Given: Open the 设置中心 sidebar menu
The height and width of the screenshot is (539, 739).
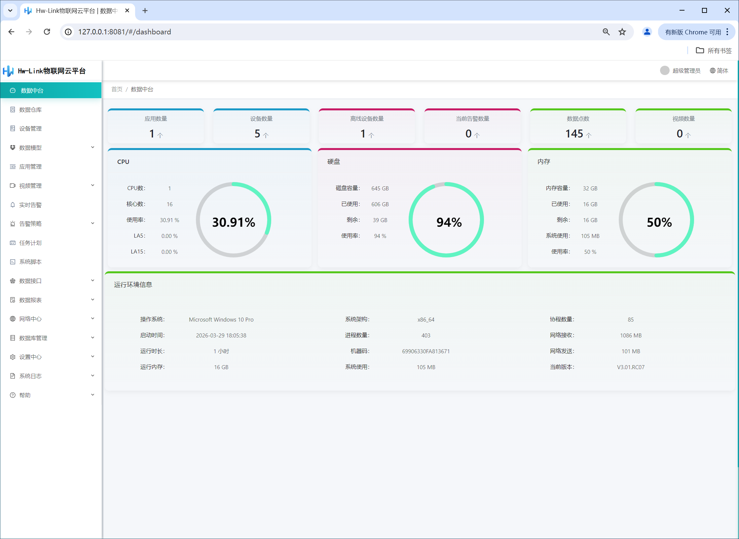Looking at the screenshot, I should 30,357.
